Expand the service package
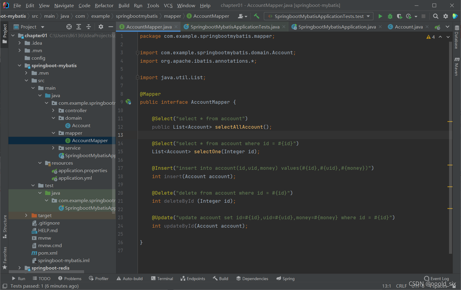This screenshot has height=290, width=461. tap(53, 148)
